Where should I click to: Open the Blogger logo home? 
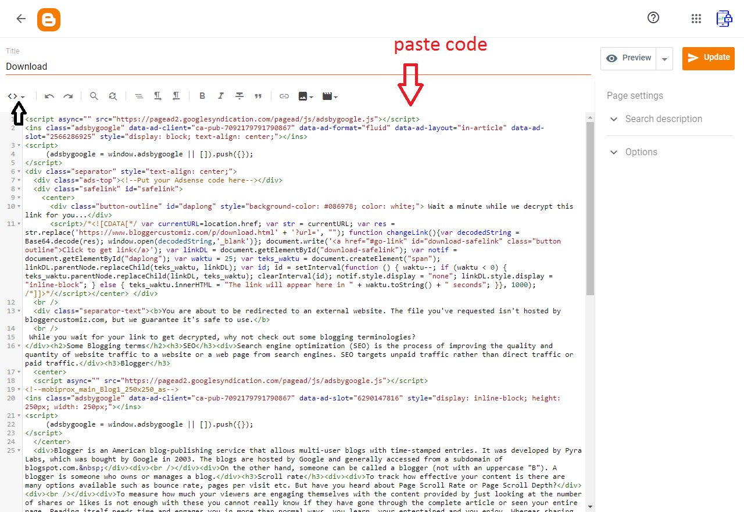(x=49, y=19)
